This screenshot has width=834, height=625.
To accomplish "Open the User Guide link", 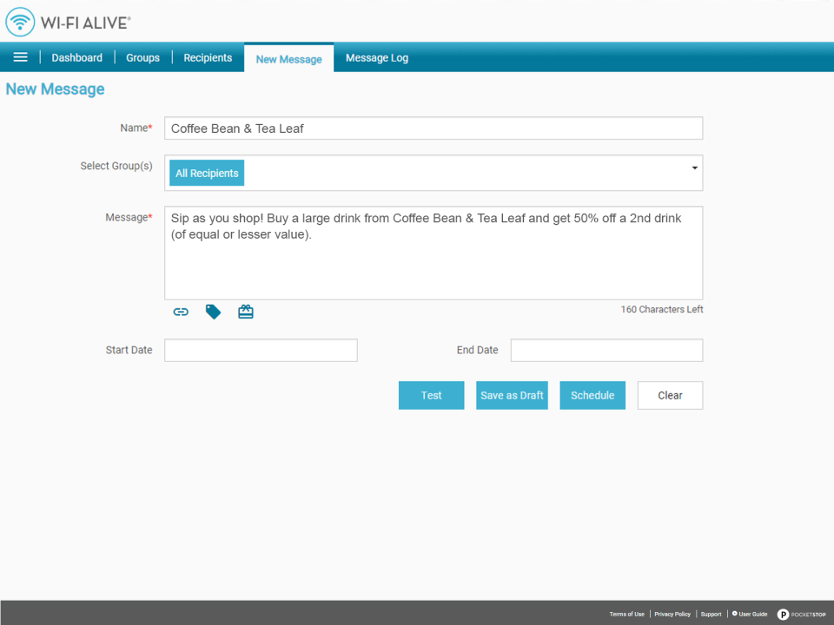I will tap(750, 614).
